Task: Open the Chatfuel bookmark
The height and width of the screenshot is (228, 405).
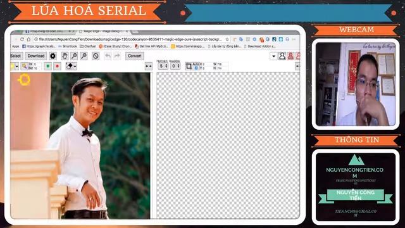Action: coord(88,46)
